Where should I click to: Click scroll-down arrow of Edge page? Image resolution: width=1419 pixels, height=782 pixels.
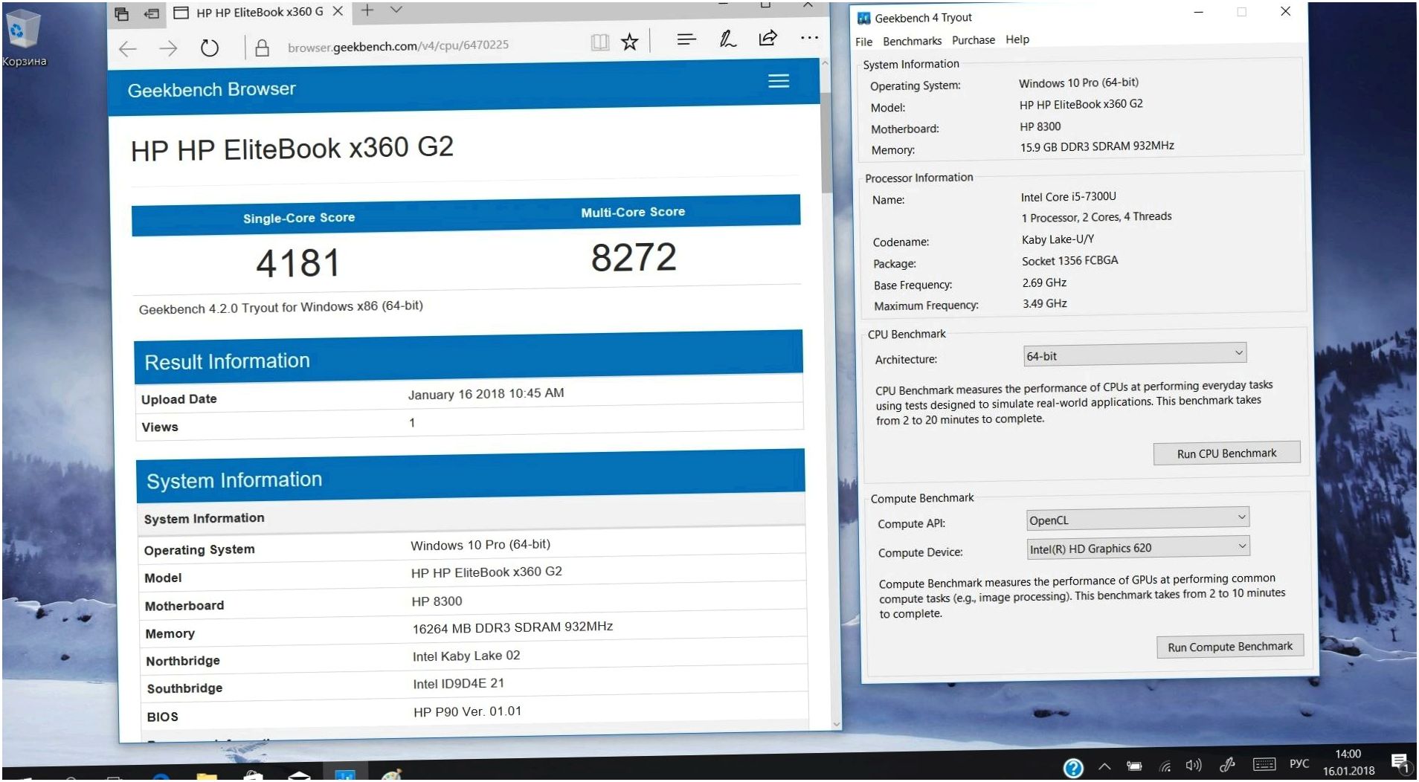coord(837,723)
